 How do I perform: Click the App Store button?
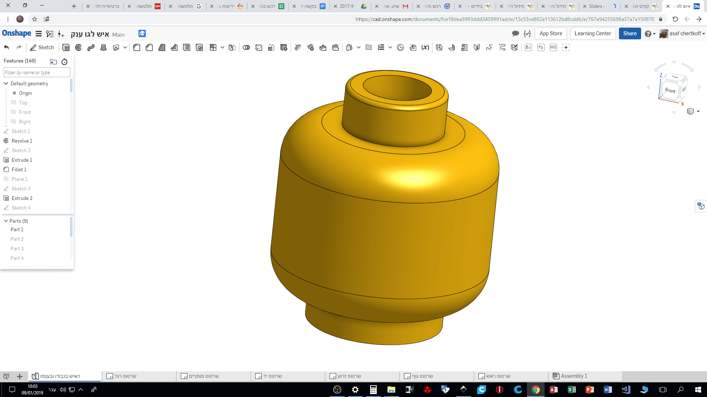pyautogui.click(x=551, y=33)
